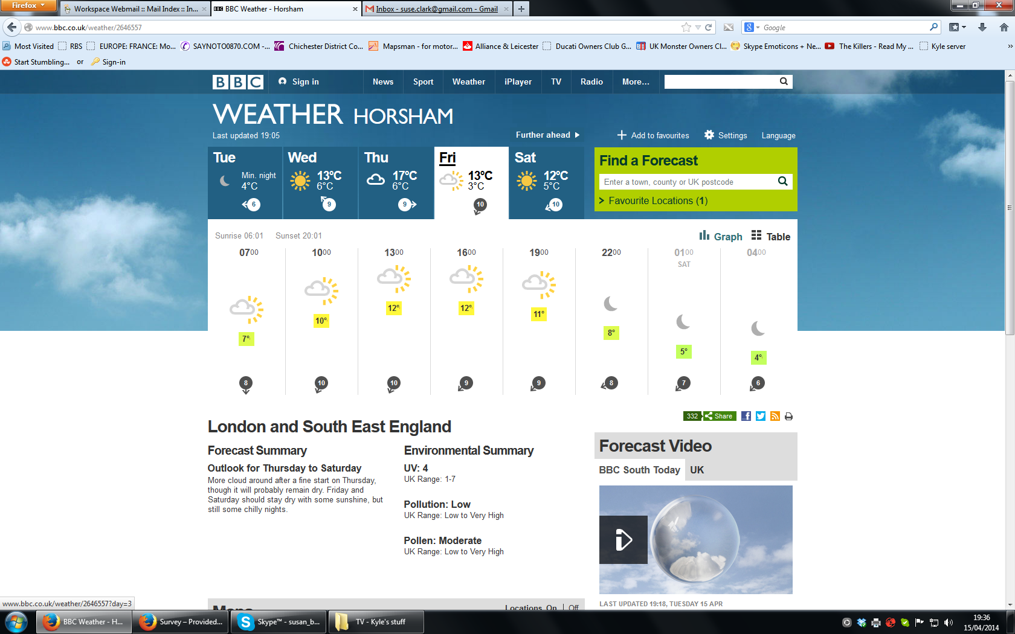This screenshot has height=634, width=1015.
Task: Click the Find a Forecast search icon
Action: point(782,181)
